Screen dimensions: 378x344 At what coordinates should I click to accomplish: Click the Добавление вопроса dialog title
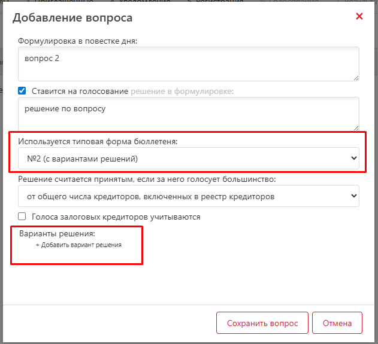pyautogui.click(x=72, y=17)
